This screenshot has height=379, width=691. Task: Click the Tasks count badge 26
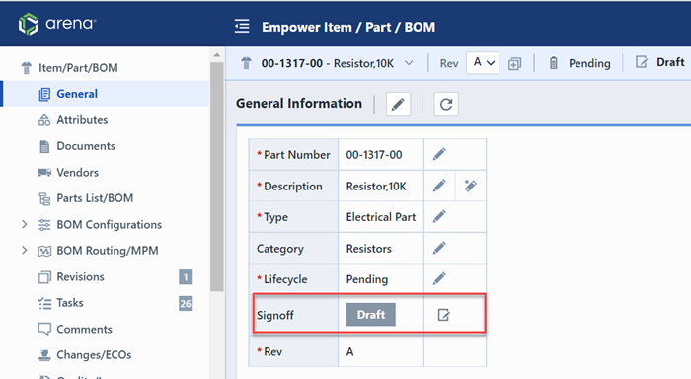click(x=186, y=303)
